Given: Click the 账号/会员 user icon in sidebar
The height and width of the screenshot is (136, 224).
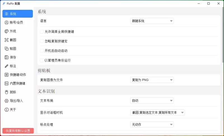Looking at the screenshot, I should [6, 22].
